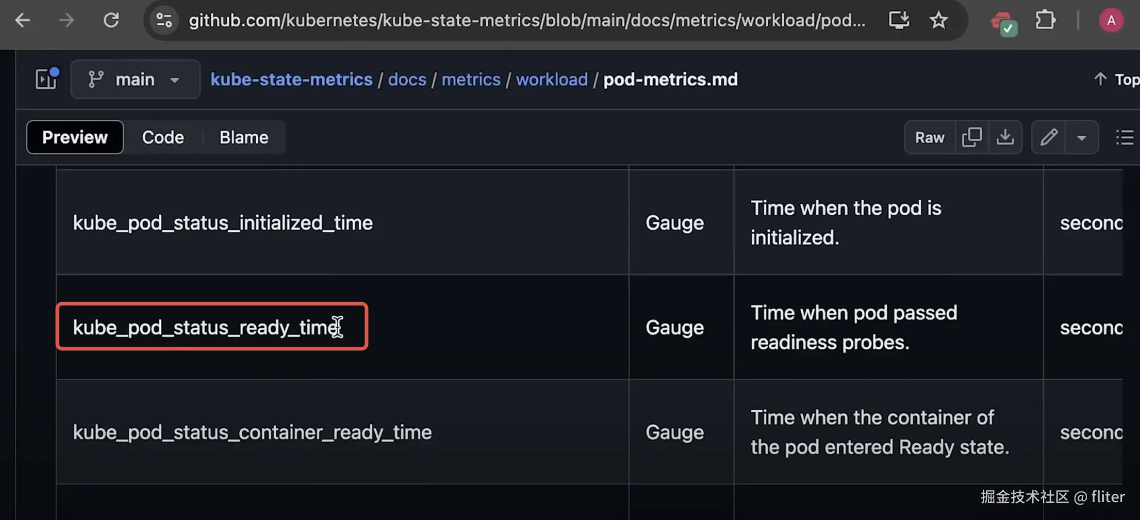The height and width of the screenshot is (520, 1140).
Task: Download the raw file
Action: [x=1005, y=137]
